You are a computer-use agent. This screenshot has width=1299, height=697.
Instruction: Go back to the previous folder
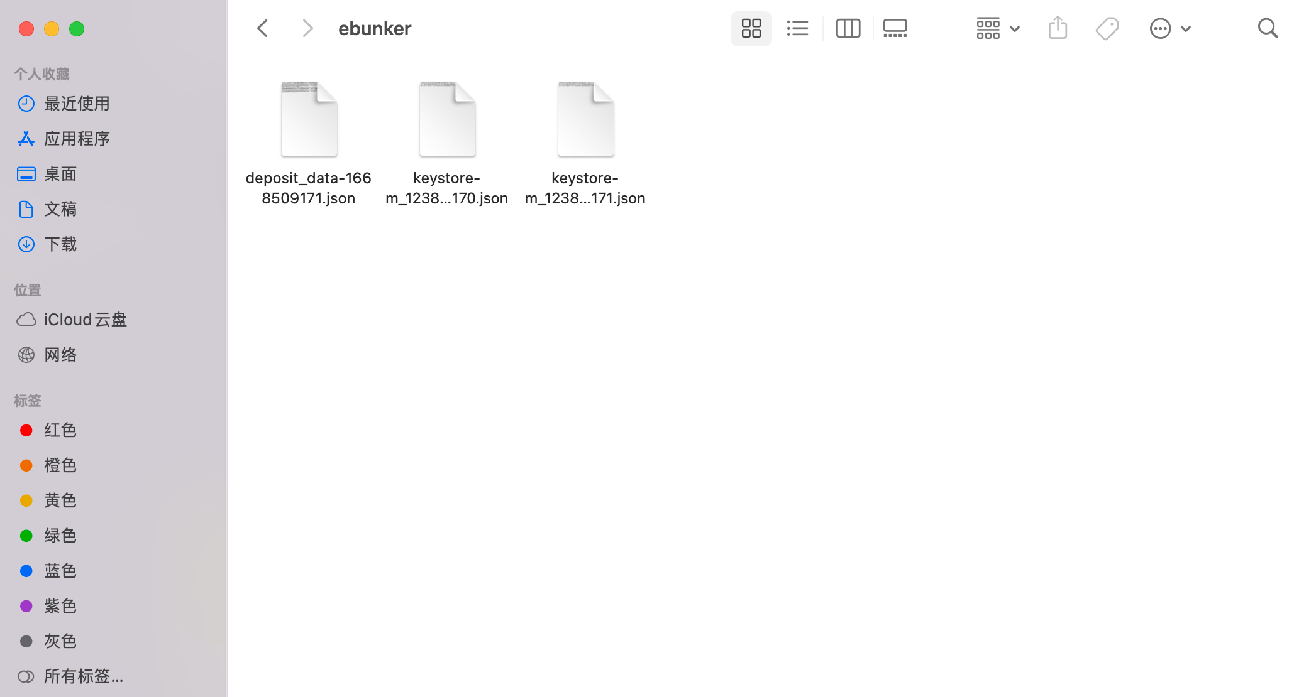click(263, 28)
